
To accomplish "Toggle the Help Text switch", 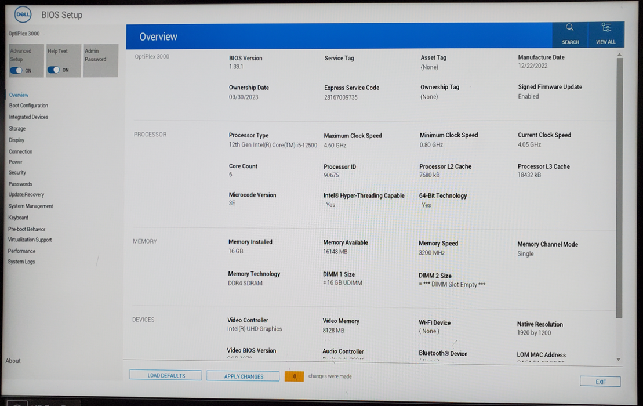I will (54, 70).
